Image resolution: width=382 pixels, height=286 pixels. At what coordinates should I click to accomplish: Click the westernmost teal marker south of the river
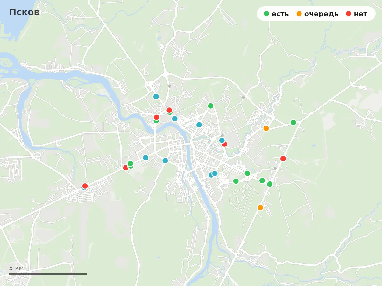[145, 158]
